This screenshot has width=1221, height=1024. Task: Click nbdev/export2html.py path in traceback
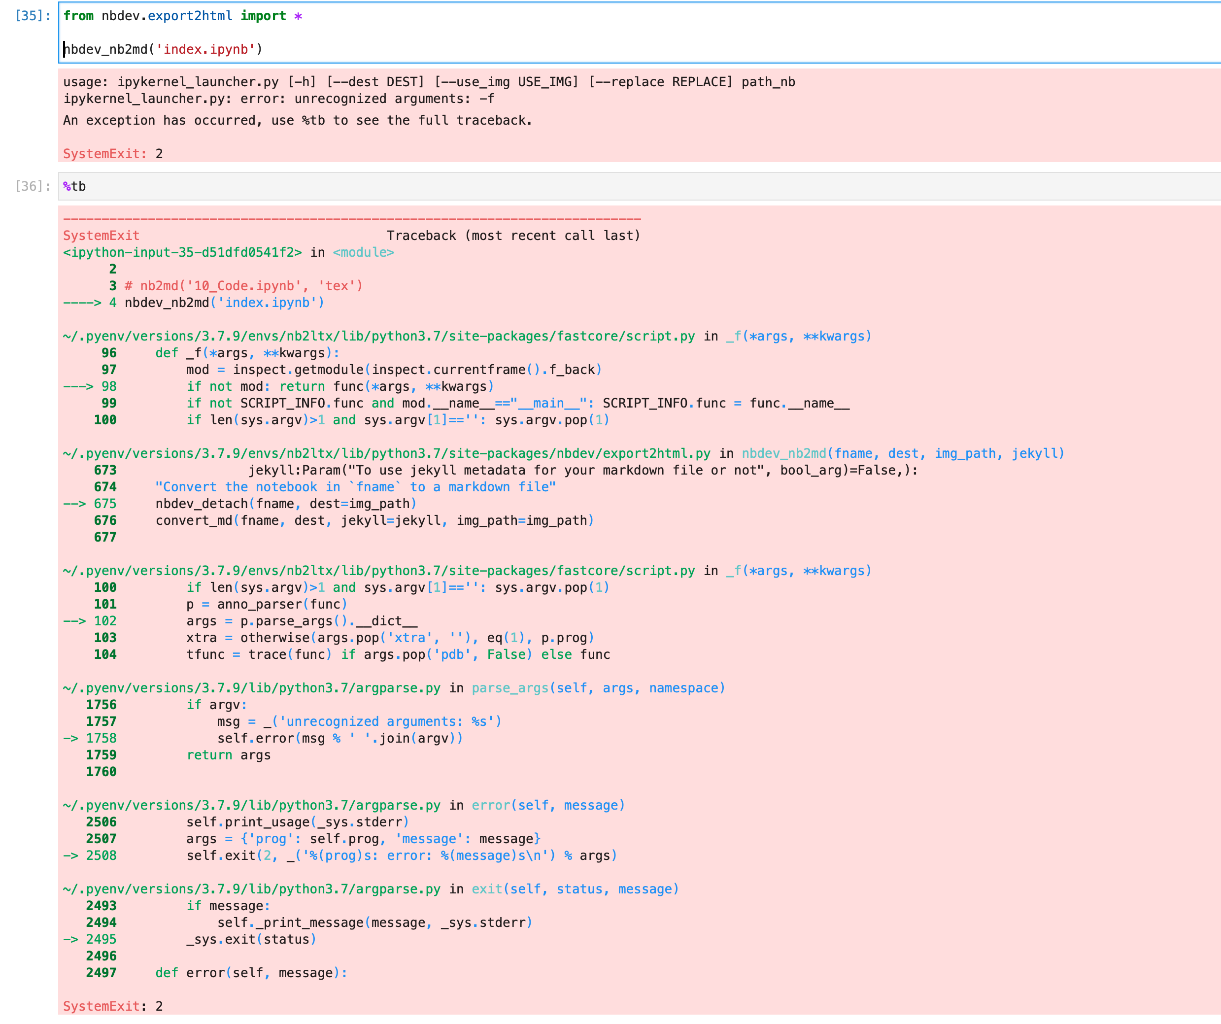click(387, 453)
